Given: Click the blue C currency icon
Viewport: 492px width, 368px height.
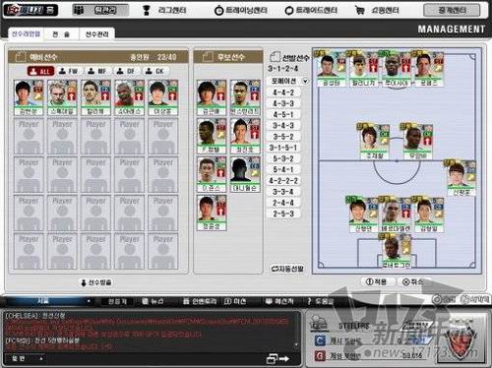Looking at the screenshot, I should [320, 340].
